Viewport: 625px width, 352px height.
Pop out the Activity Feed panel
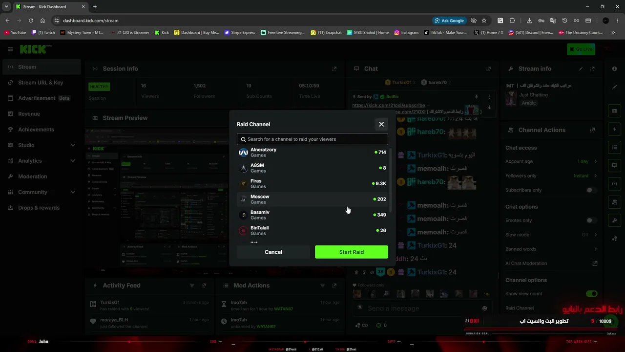(x=204, y=286)
